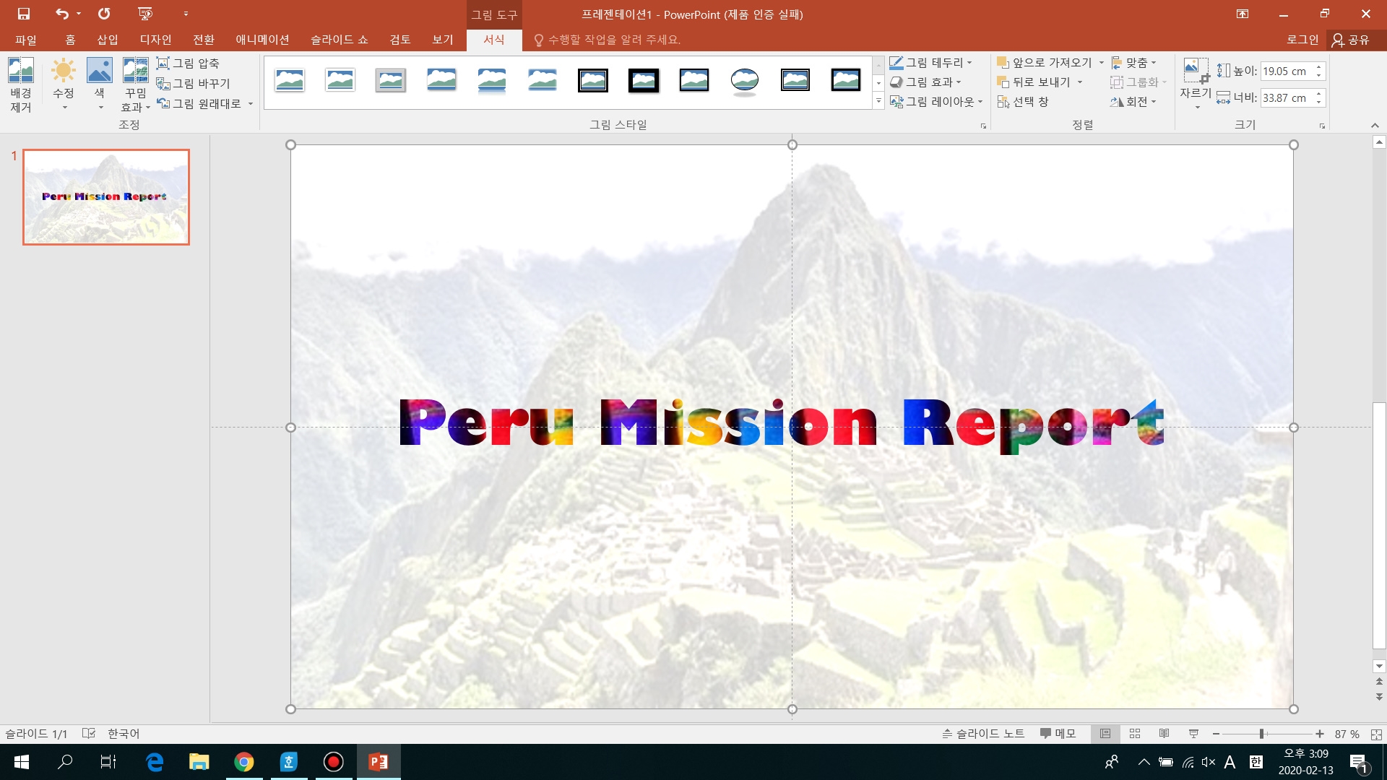This screenshot has width=1387, height=780.
Task: Click the Share (공유) button
Action: click(x=1351, y=40)
